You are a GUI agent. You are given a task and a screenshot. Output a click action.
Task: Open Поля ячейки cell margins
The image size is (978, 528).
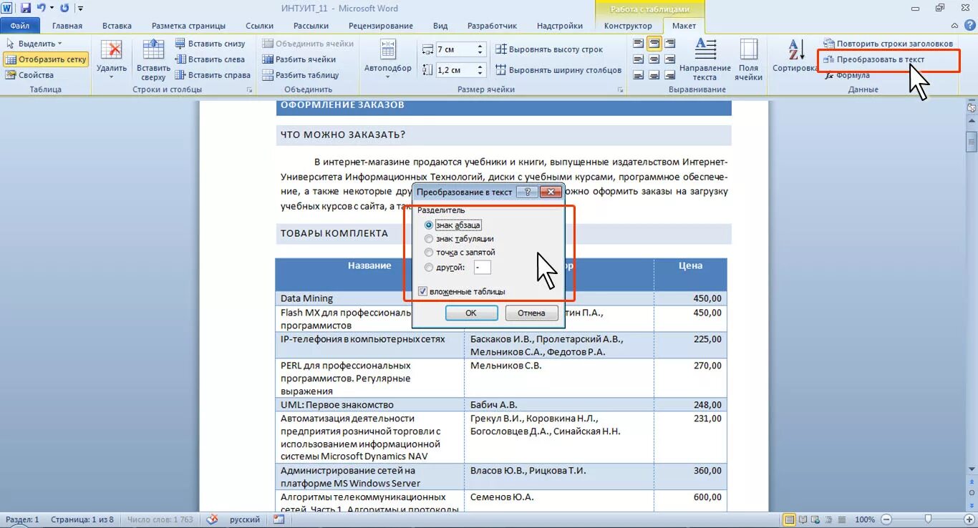click(x=748, y=59)
